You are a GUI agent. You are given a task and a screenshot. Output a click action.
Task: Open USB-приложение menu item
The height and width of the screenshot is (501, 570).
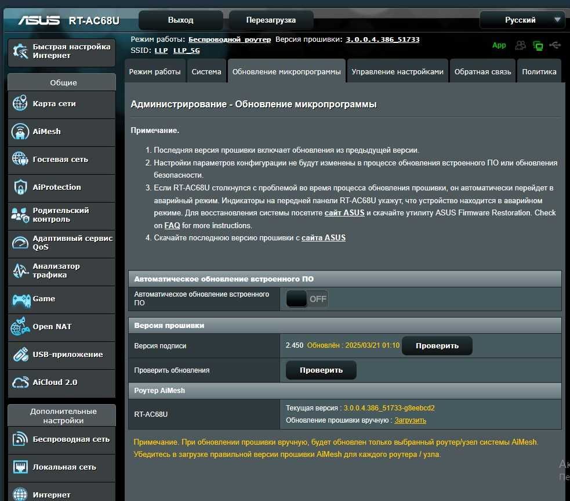point(61,354)
